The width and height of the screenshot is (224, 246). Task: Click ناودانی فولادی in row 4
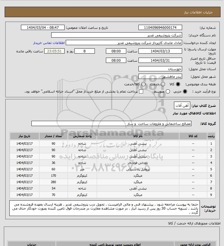tap(138, 163)
